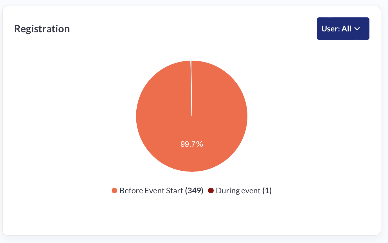
Task: Toggle the "Before Event Start" legend label
Action: click(x=151, y=191)
